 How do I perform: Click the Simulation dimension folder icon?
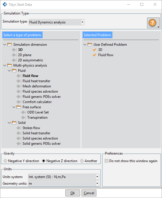(x=10, y=45)
